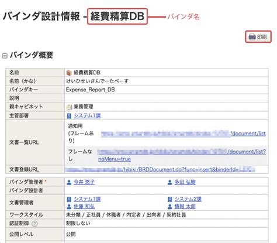The height and width of the screenshot is (243, 277).
Task: Open the システム2課 link
Action: (x=188, y=199)
